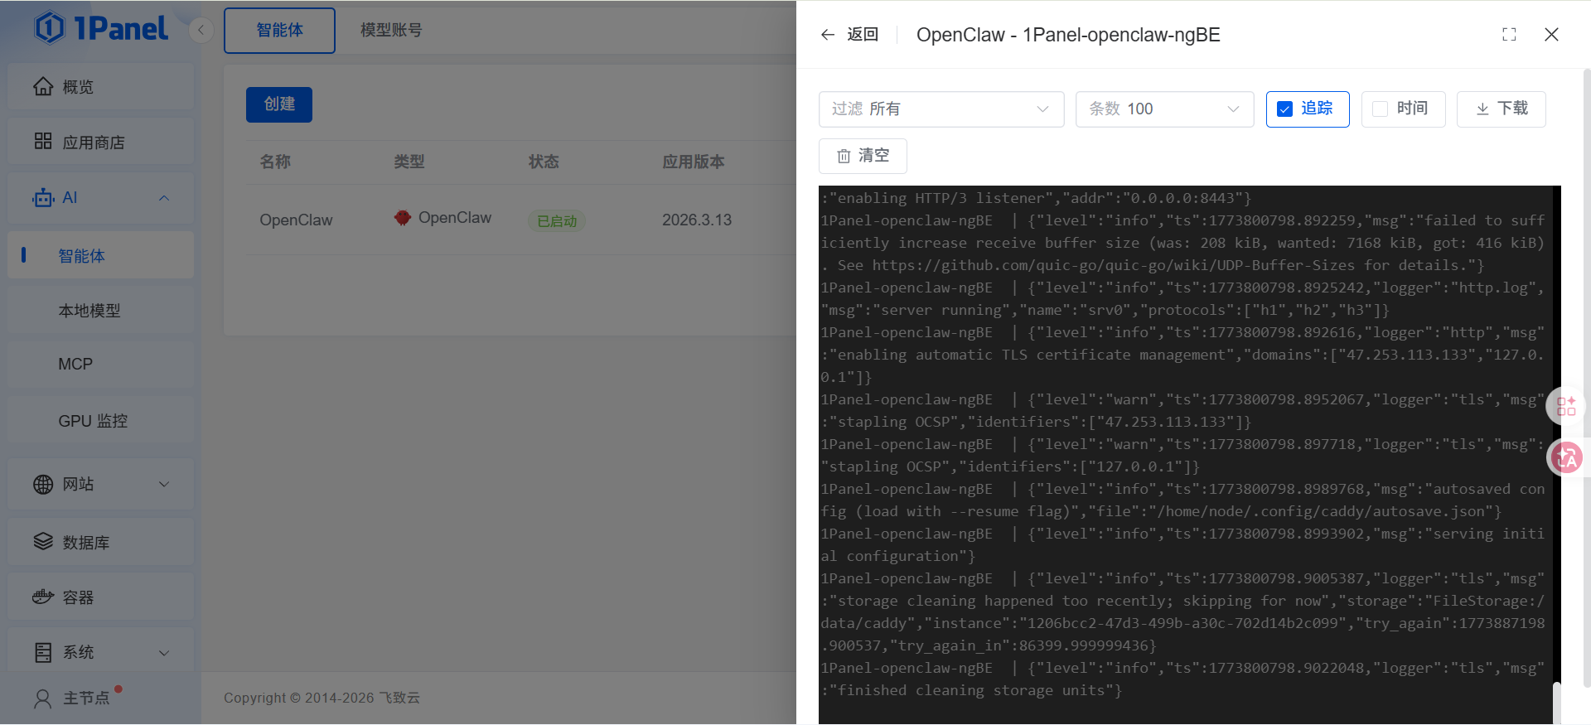Click the 下载 download button
Image resolution: width=1591 pixels, height=725 pixels.
1501,109
